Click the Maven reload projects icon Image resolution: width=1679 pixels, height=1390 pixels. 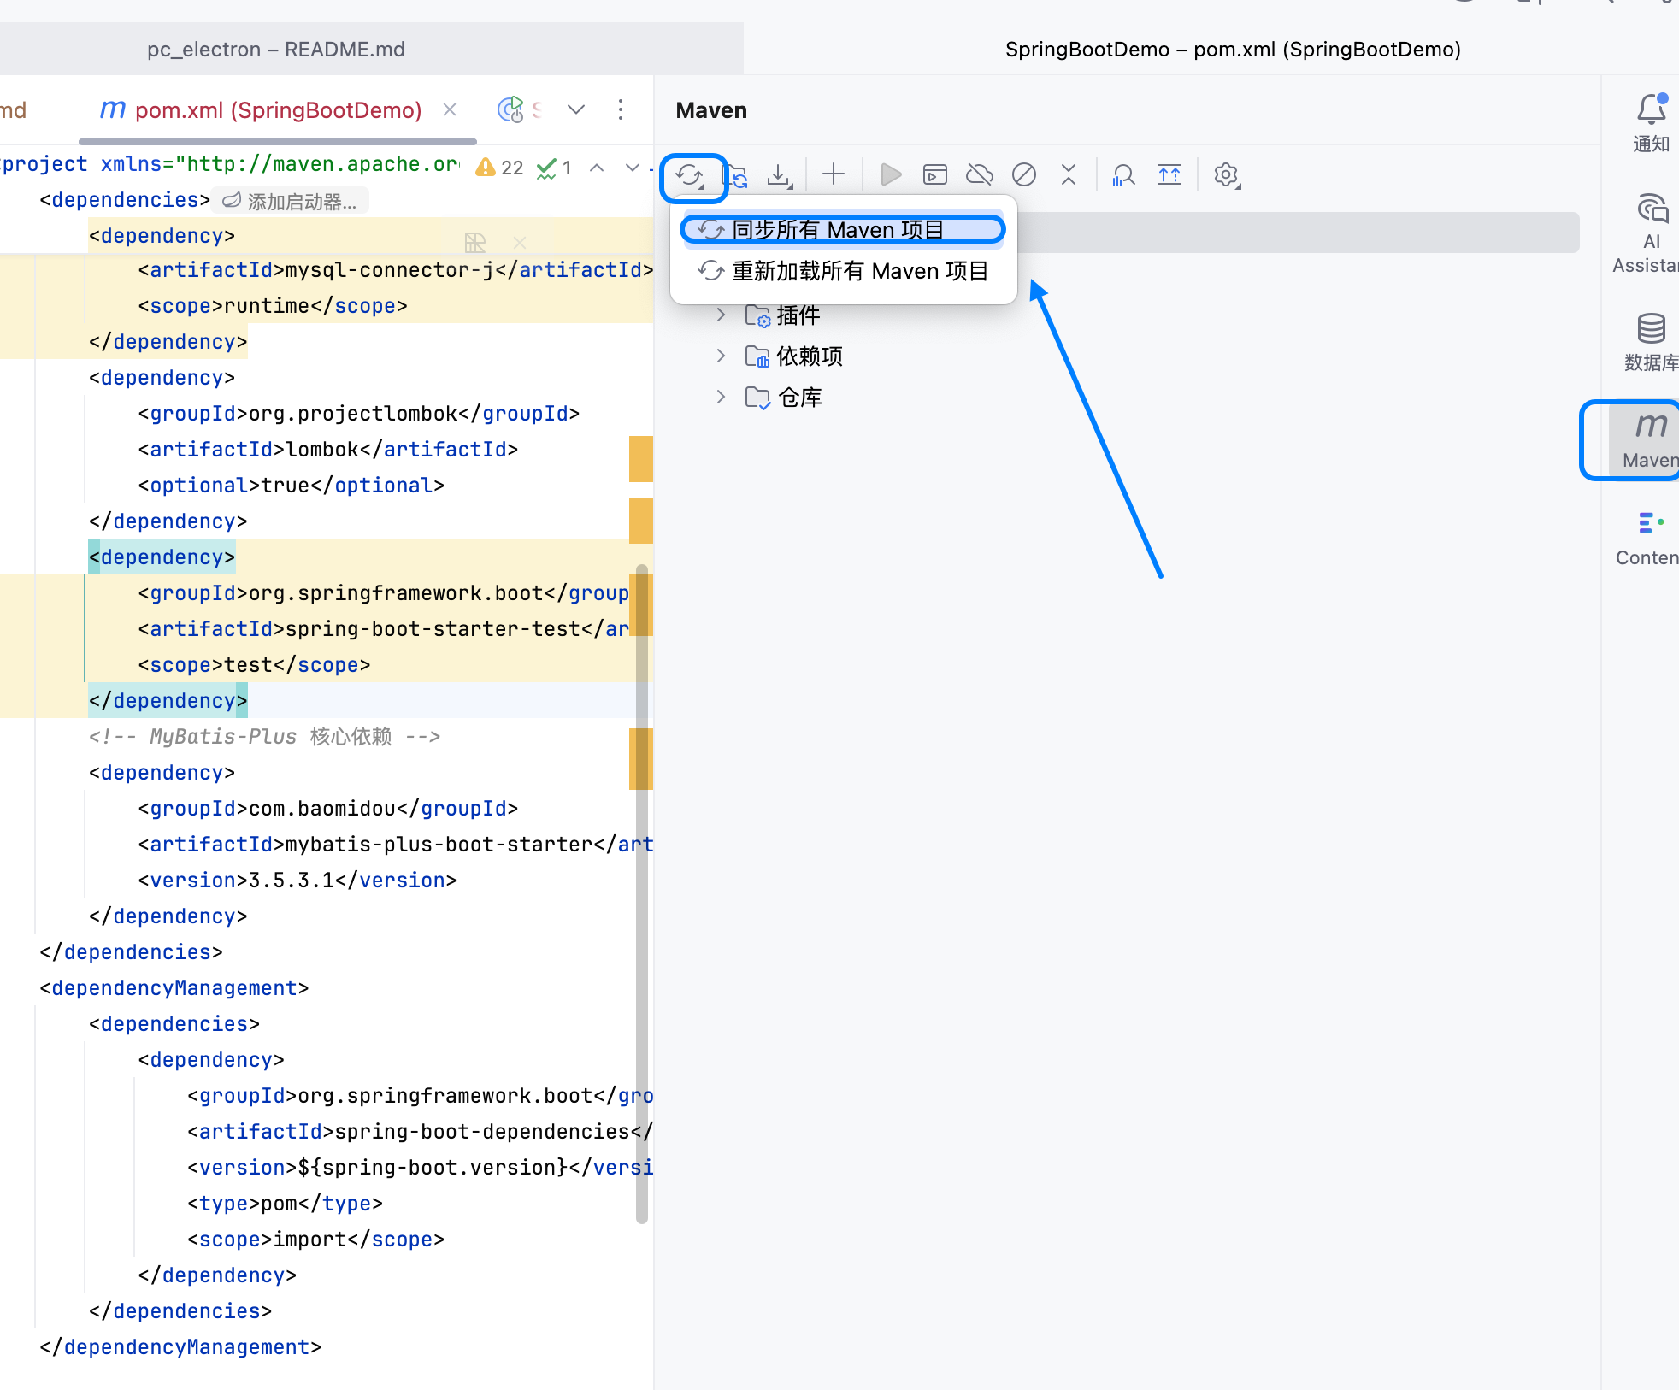coord(689,176)
